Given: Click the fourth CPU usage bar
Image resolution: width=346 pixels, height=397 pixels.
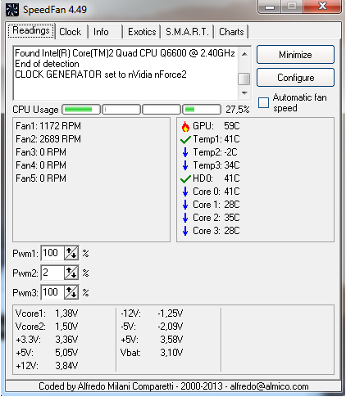Looking at the screenshot, I should click(x=202, y=110).
